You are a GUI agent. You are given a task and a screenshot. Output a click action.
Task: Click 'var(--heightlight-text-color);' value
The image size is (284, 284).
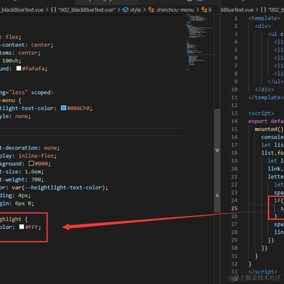[60, 188]
